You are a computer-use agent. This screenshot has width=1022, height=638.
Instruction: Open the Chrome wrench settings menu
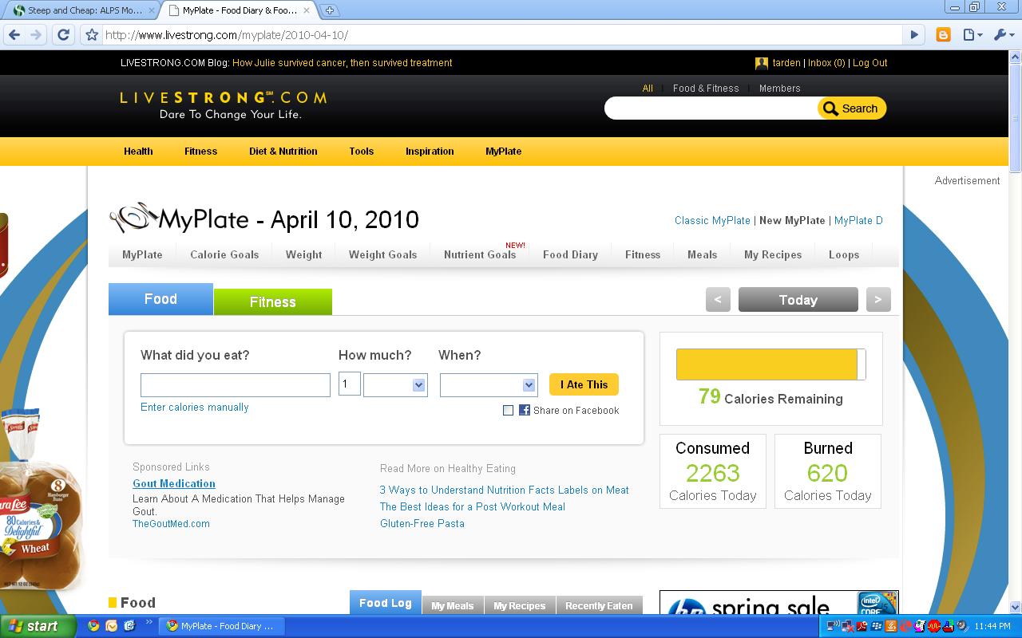pos(1003,35)
